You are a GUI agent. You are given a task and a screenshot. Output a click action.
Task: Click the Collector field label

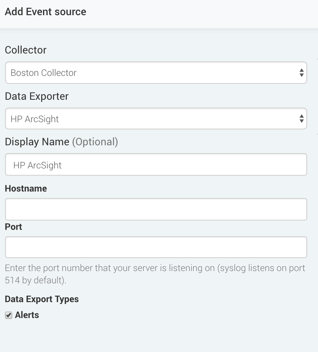tap(26, 50)
